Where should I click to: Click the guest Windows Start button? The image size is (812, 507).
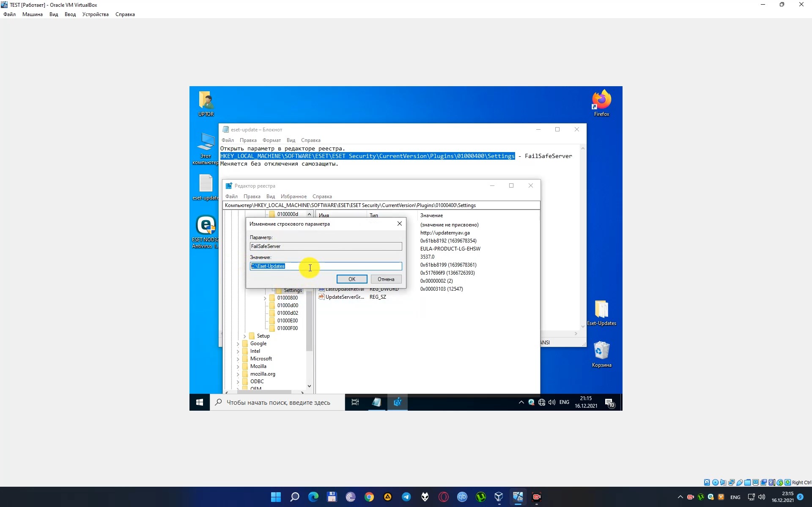tap(200, 402)
